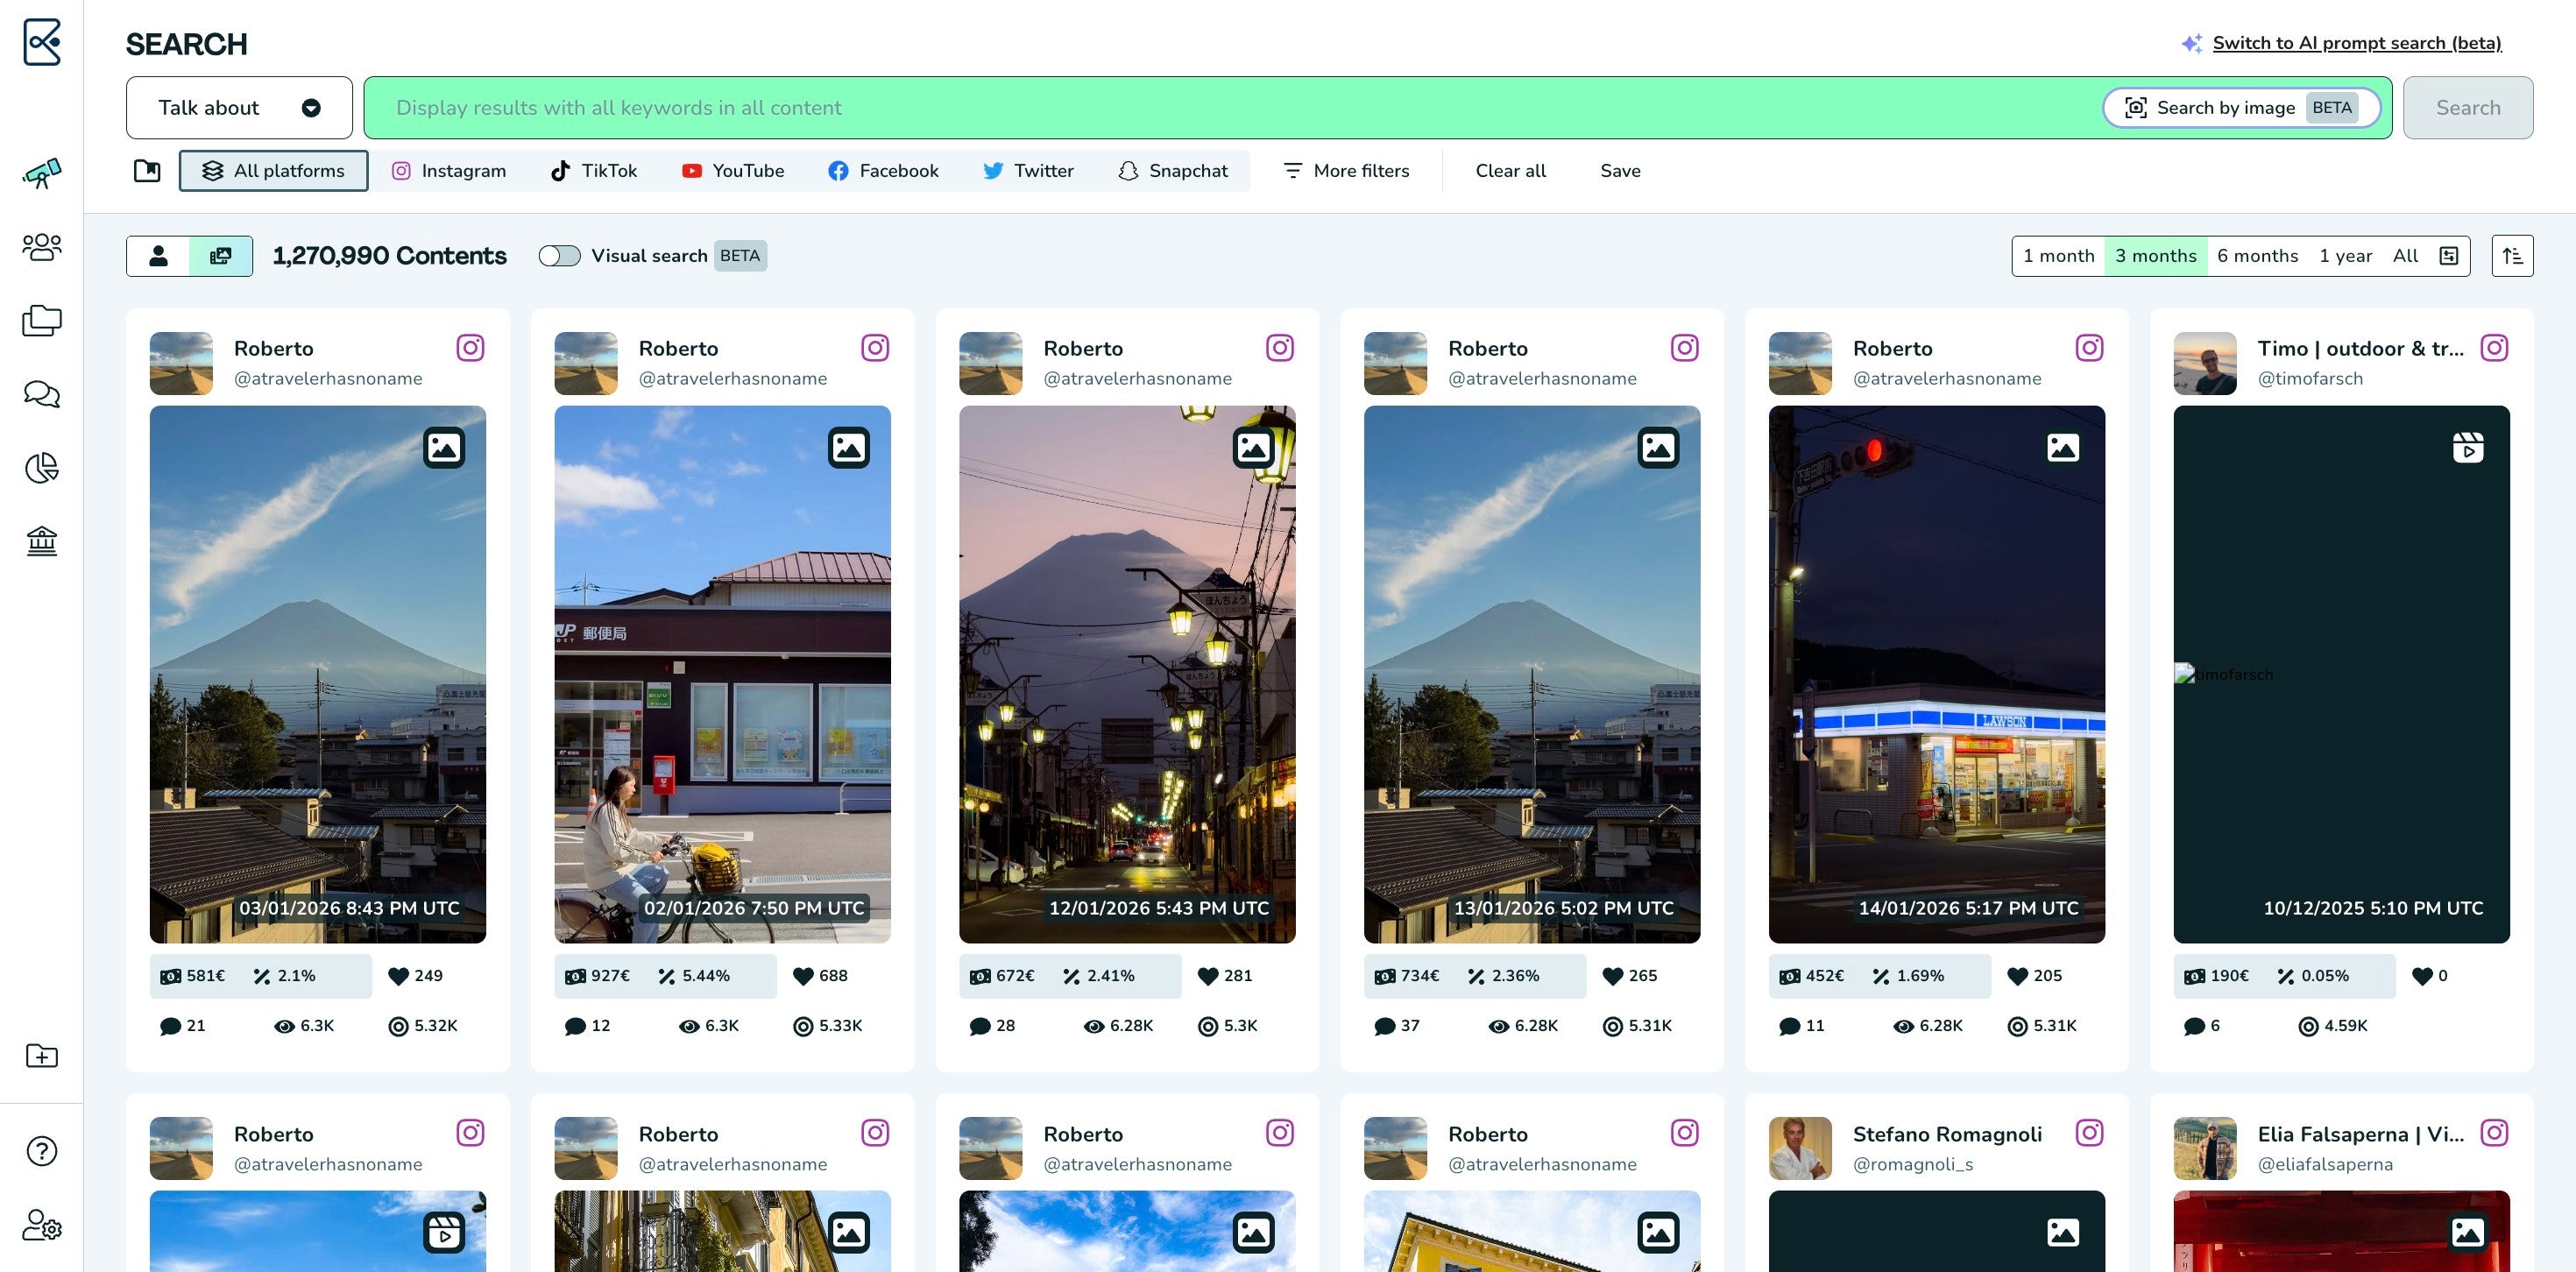Viewport: 2576px width, 1272px height.
Task: Open the woman on bicycle post thumbnail
Action: point(722,675)
